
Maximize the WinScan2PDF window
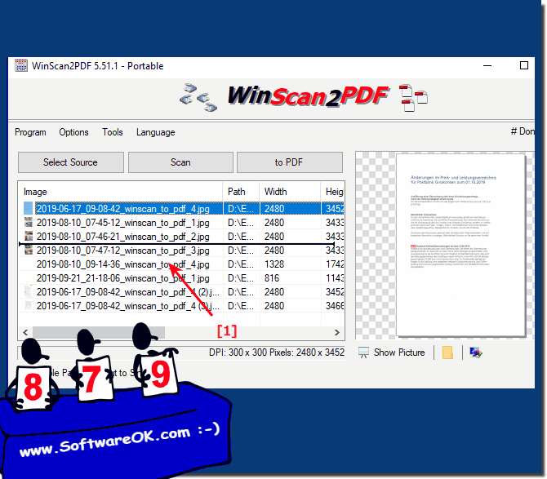(523, 65)
